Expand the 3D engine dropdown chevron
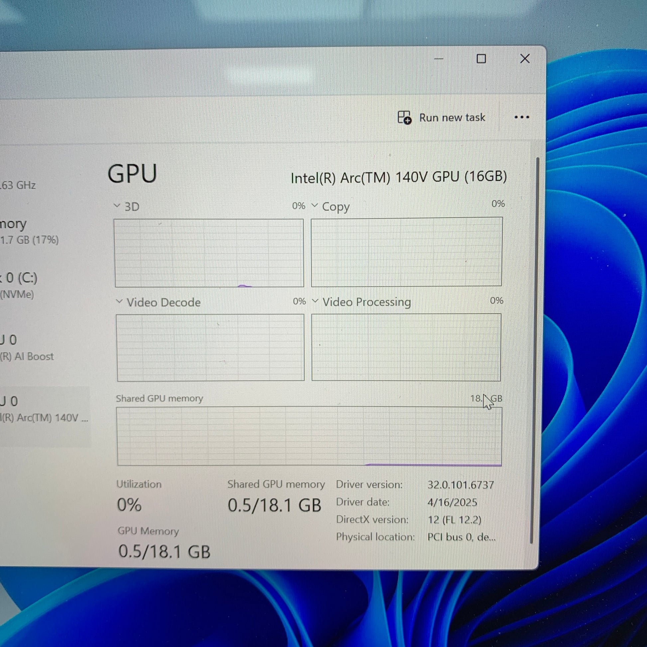The height and width of the screenshot is (647, 647). coord(117,205)
